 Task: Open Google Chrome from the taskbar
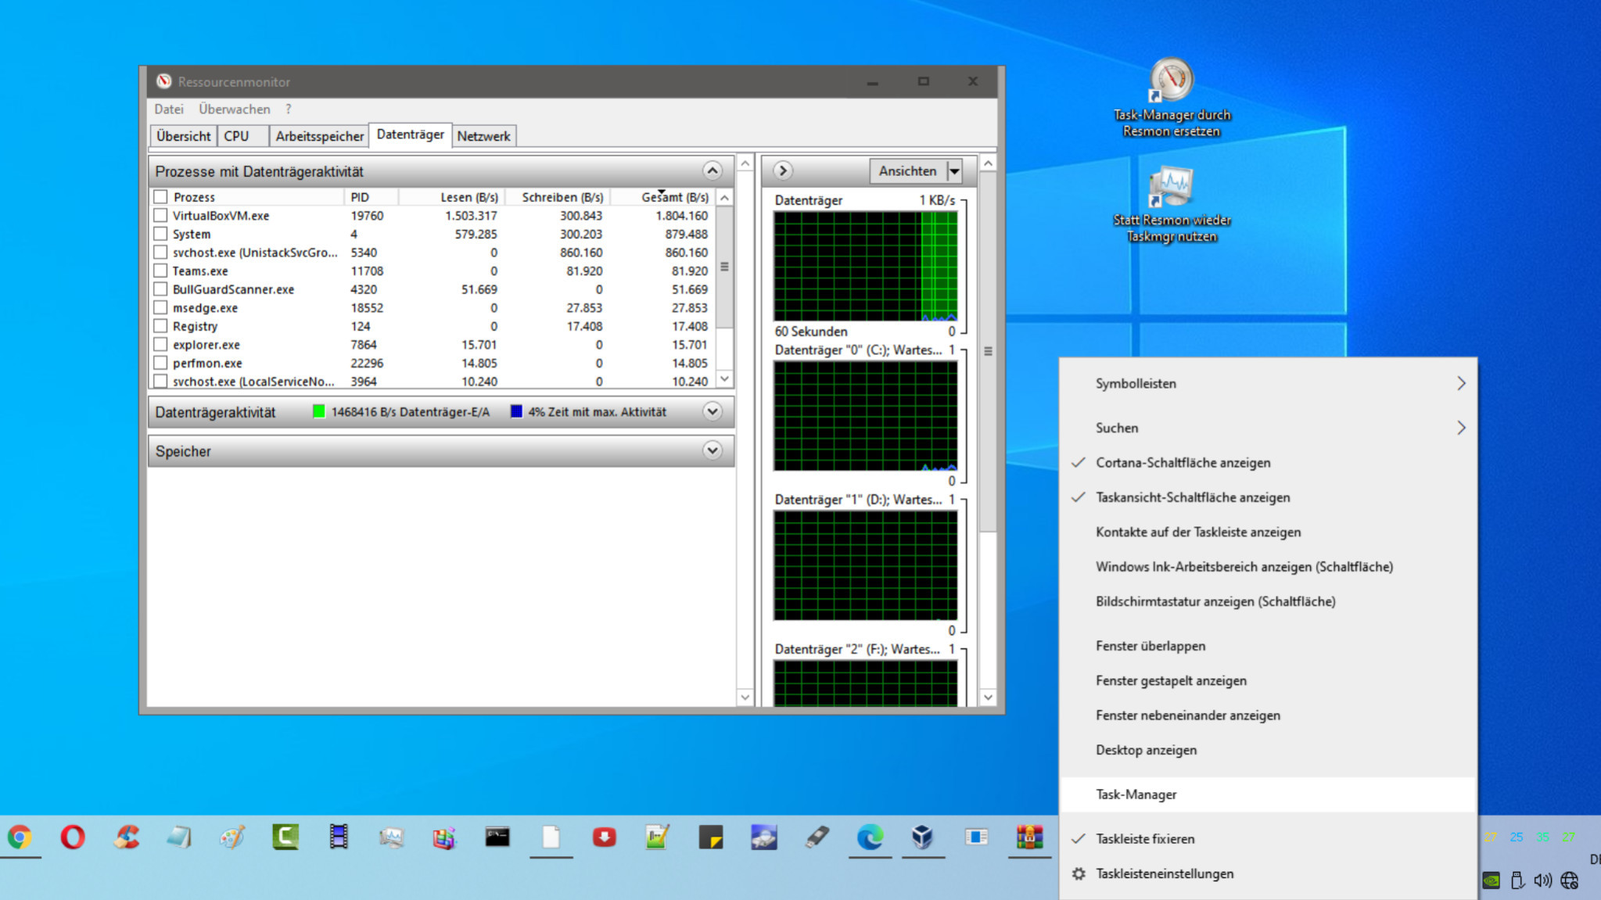[x=20, y=837]
